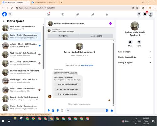Open the notifications bell with 15 badge
The width and height of the screenshot is (157, 126).
145,14
